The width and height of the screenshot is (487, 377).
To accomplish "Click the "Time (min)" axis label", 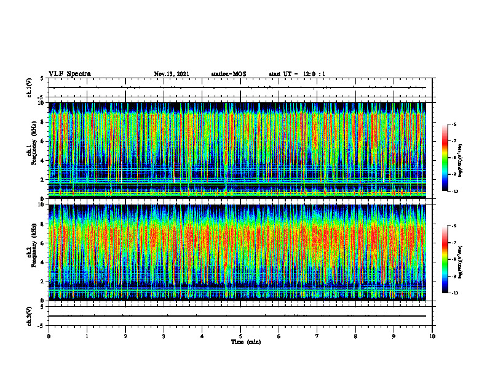I will tap(246, 342).
